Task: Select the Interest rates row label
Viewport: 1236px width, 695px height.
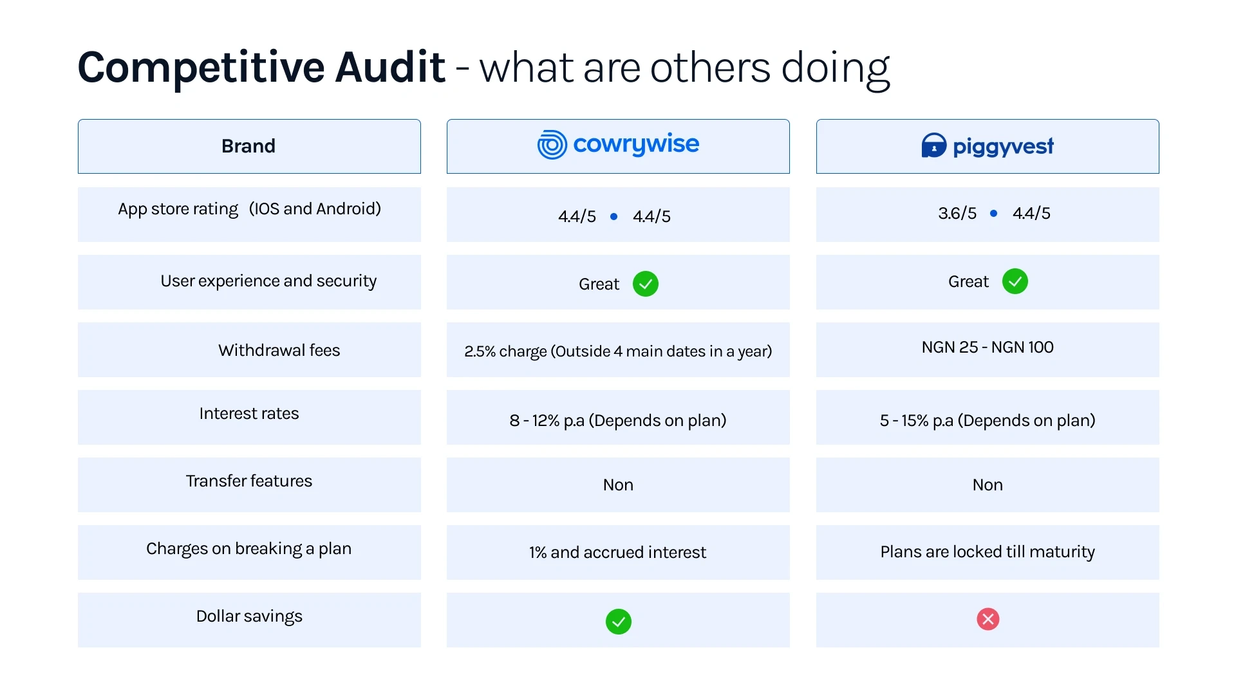Action: [x=248, y=413]
